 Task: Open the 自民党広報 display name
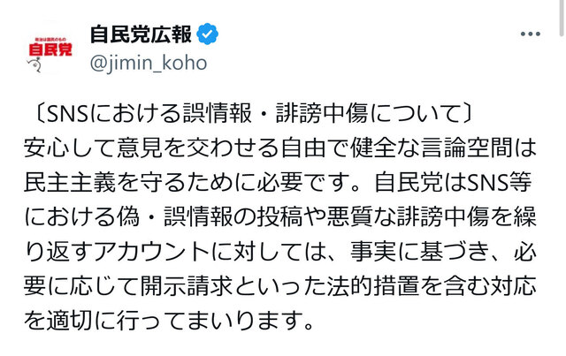coord(141,35)
